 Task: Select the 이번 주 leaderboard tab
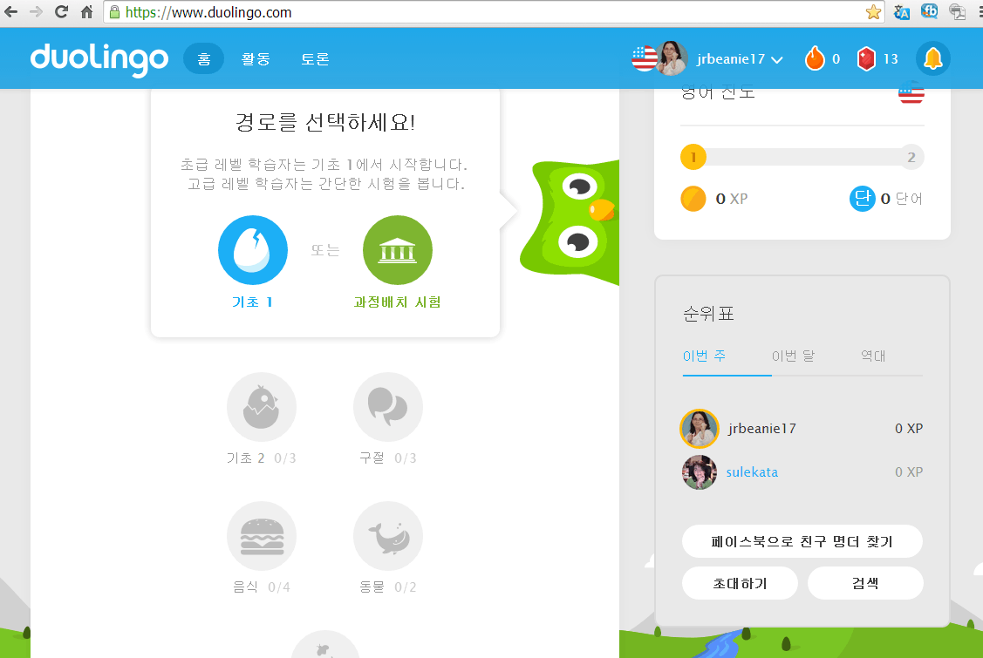(705, 356)
